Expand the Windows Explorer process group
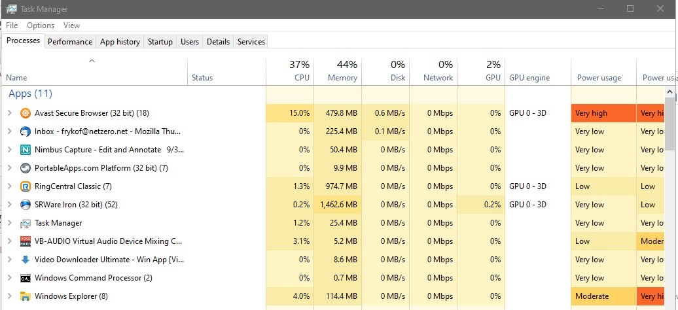 click(x=9, y=296)
